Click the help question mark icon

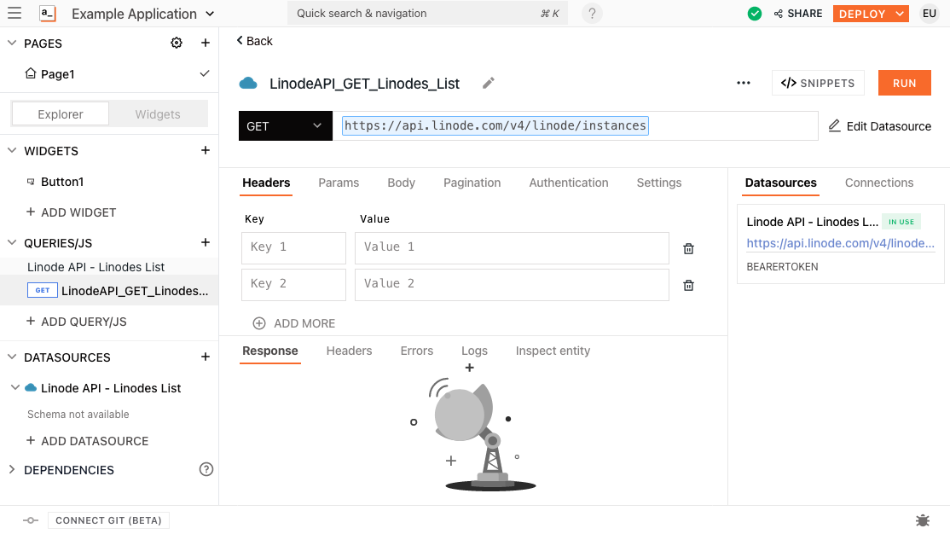592,14
